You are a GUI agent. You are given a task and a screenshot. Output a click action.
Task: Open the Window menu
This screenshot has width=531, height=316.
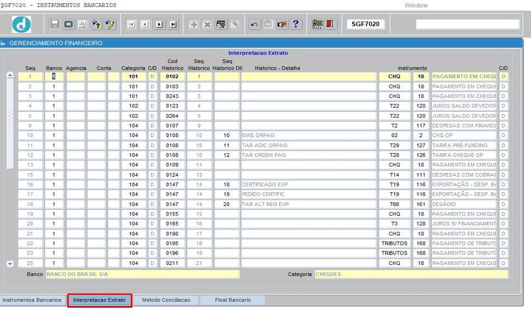(416, 5)
